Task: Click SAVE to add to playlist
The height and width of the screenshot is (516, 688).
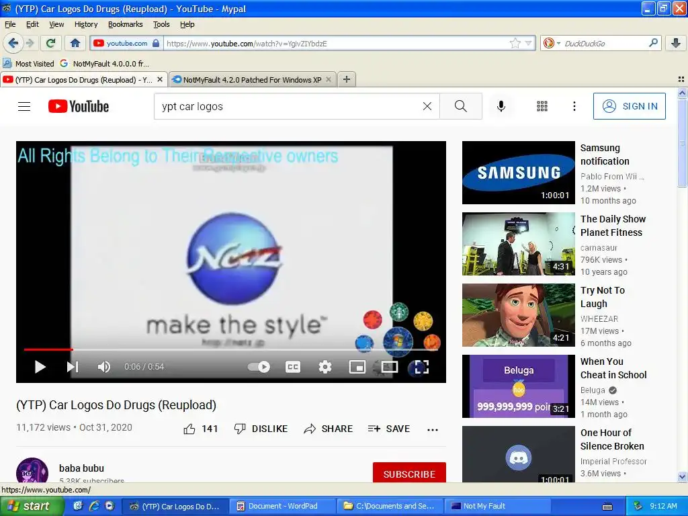Action: pos(389,429)
